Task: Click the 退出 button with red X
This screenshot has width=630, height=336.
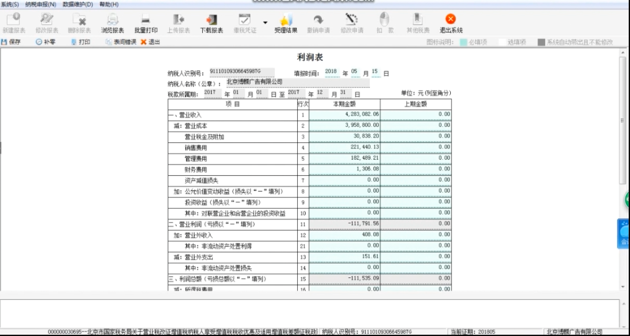Action: point(150,42)
